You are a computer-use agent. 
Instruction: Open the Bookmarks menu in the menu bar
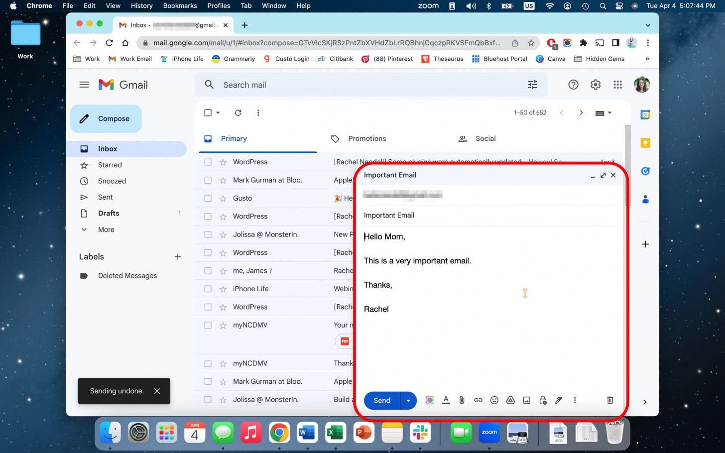point(180,5)
